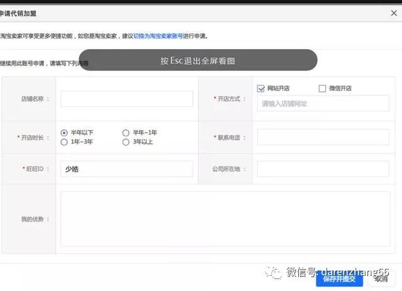
Task: Focus the 请输入店铺网址 input box
Action: pyautogui.click(x=323, y=104)
